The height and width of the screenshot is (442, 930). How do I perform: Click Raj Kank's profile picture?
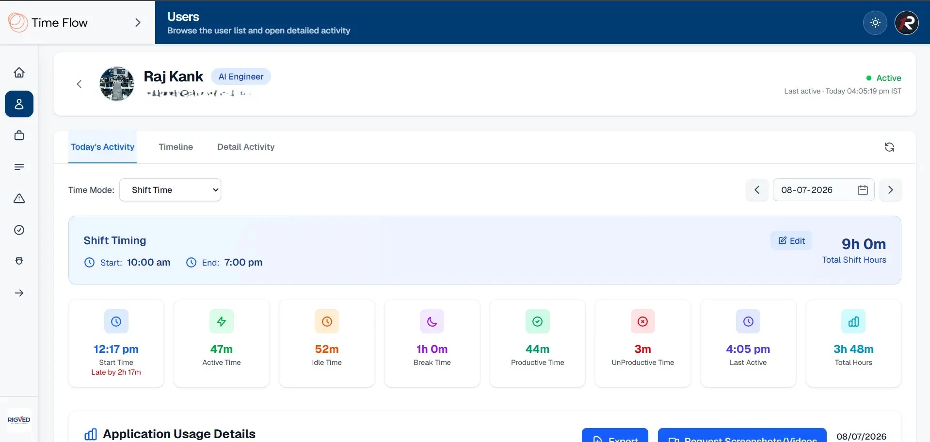tap(117, 84)
